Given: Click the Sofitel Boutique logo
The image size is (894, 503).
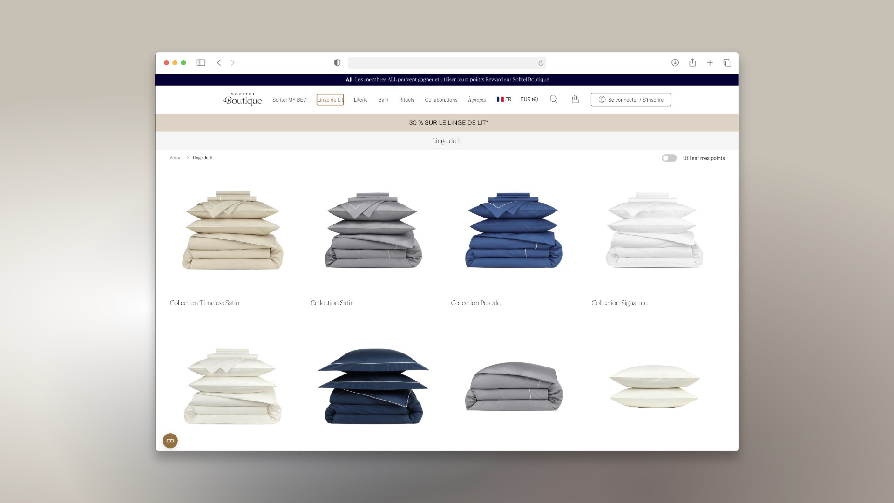Looking at the screenshot, I should coord(243,99).
